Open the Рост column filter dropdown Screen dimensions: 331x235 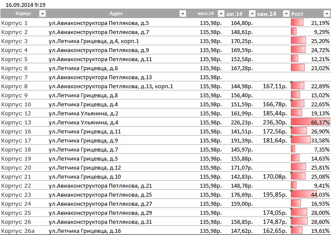point(326,14)
